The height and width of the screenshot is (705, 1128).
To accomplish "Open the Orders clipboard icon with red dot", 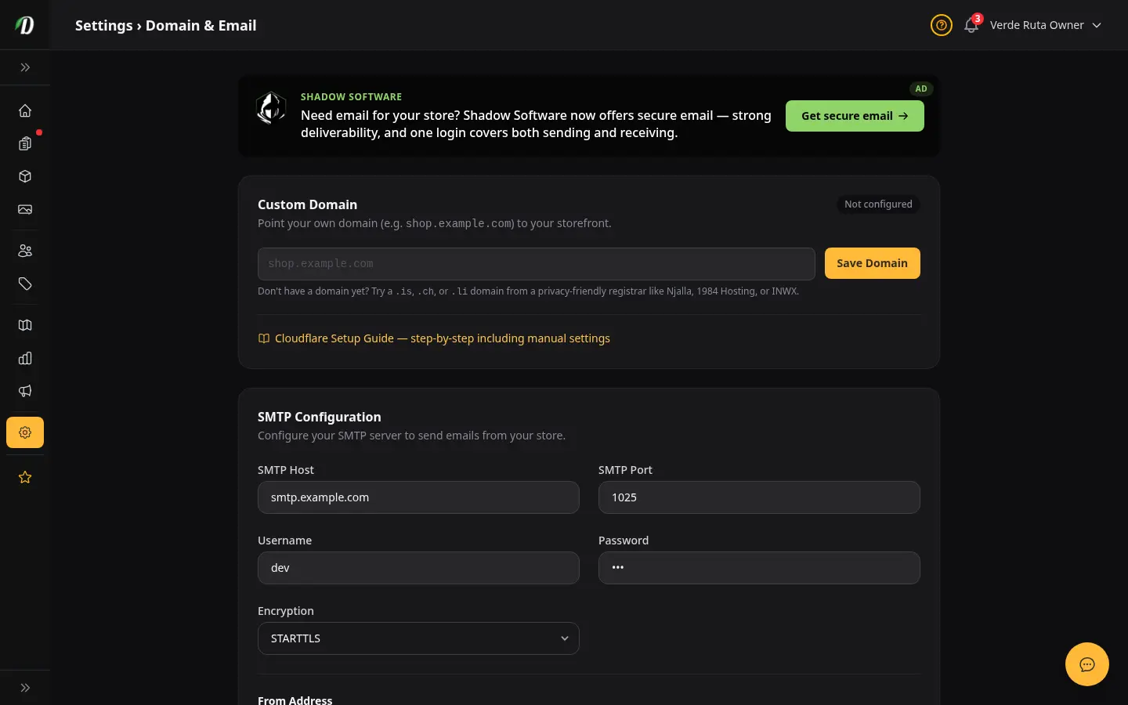I will click(x=25, y=143).
